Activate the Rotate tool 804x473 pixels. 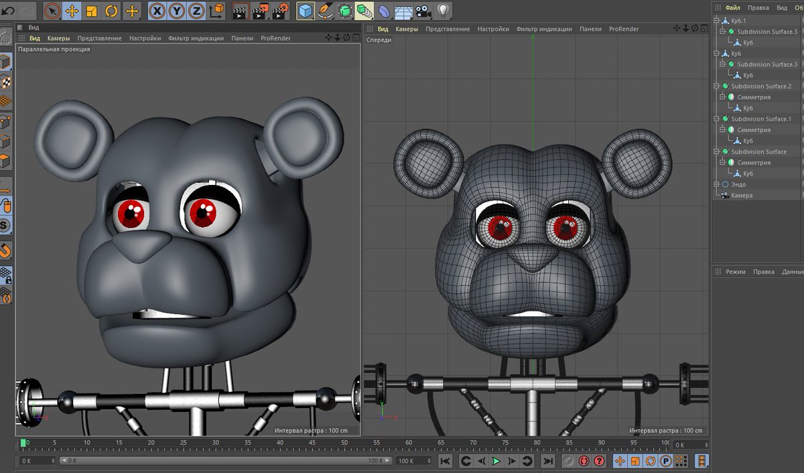pos(111,11)
